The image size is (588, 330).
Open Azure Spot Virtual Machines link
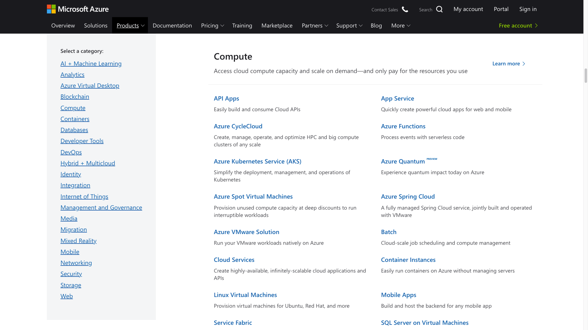pos(253,196)
